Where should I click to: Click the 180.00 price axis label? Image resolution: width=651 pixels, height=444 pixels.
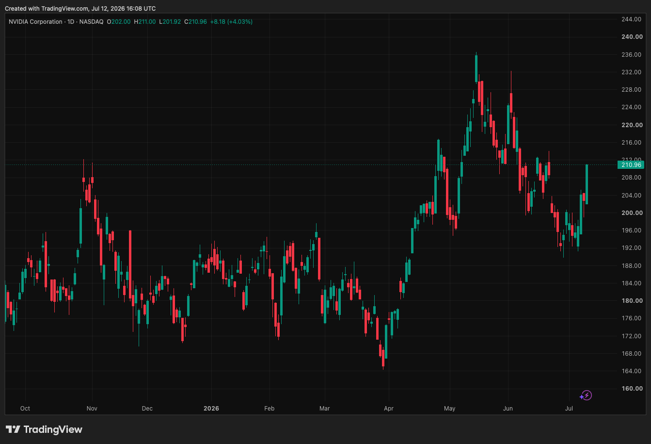coord(632,300)
